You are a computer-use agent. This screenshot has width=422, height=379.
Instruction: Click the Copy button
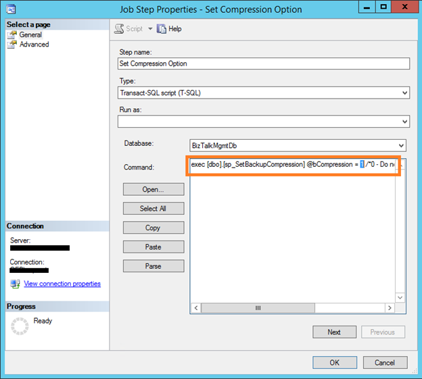pos(154,228)
